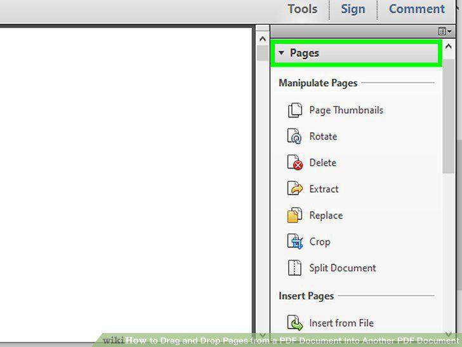Screen dimensions: 462x347
Task: Click the document scroll up arrow
Action: coord(263,39)
